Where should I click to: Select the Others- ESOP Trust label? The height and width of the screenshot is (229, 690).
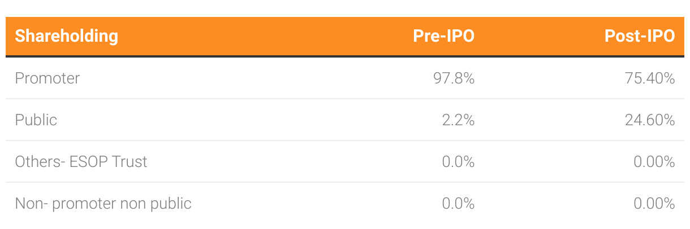[81, 161]
